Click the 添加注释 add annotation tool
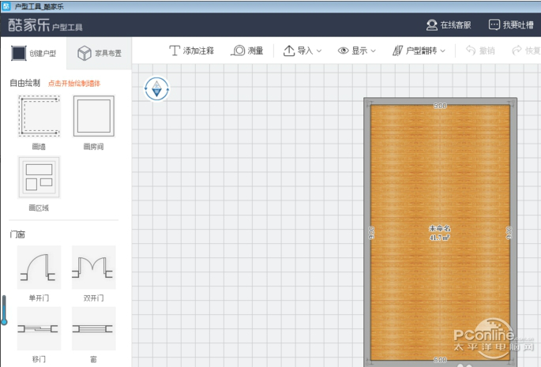This screenshot has height=367, width=541. tap(191, 51)
